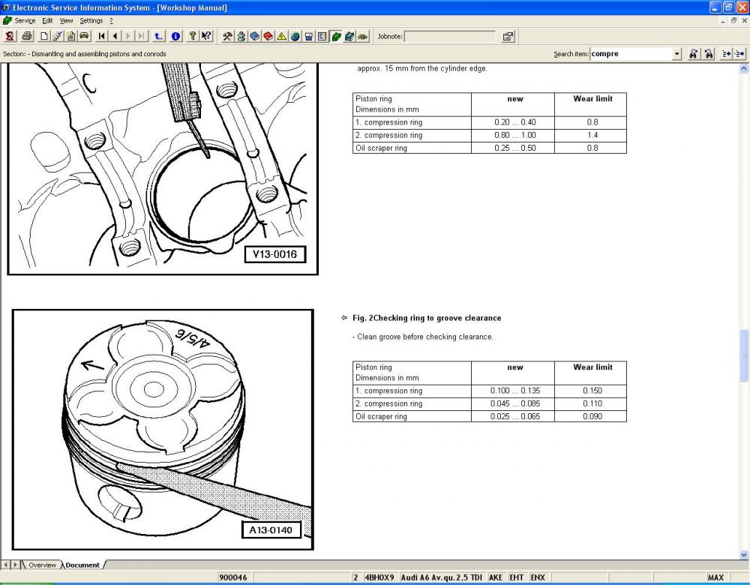The width and height of the screenshot is (750, 585).
Task: Click the first binoculars search icon
Action: [x=693, y=54]
